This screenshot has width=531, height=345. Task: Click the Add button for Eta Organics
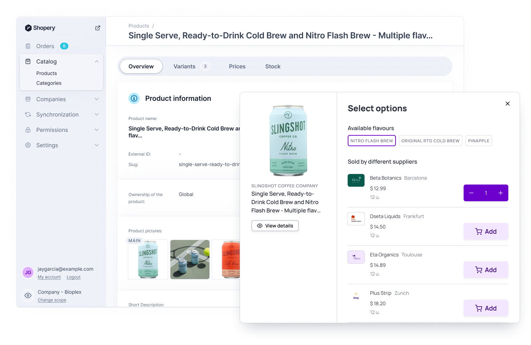(486, 270)
